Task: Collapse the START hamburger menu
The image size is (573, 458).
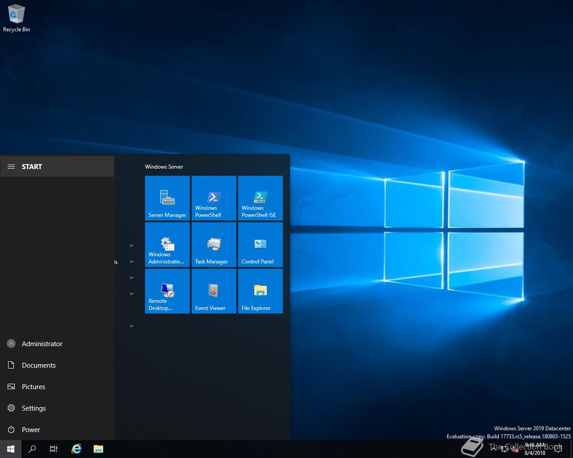Action: (57, 166)
